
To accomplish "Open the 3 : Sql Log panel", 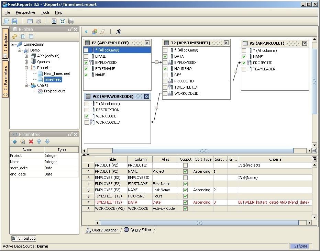I will pyautogui.click(x=24, y=238).
